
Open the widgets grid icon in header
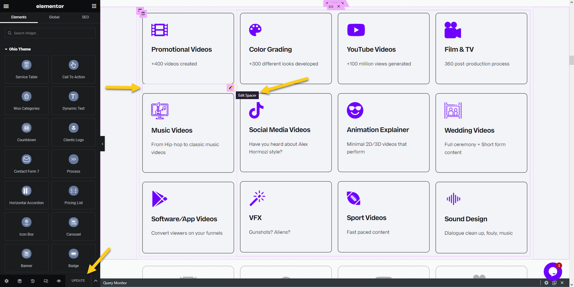(94, 6)
